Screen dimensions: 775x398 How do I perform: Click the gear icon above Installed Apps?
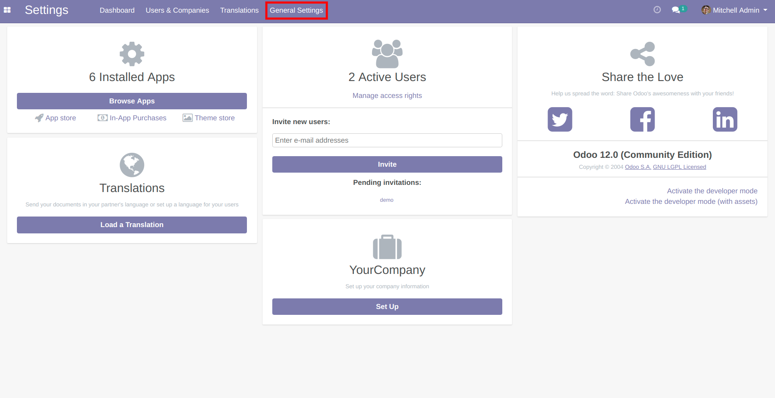click(132, 54)
